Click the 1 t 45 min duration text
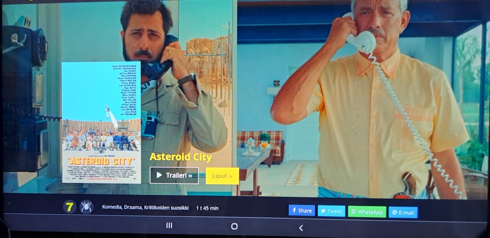The height and width of the screenshot is (238, 490). tap(207, 208)
